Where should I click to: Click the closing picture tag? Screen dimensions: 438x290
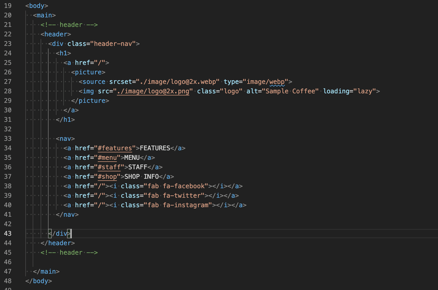90,101
